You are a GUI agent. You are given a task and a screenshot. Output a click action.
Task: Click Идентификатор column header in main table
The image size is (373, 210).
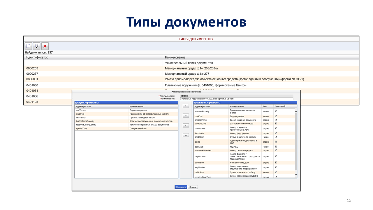pyautogui.click(x=93, y=57)
